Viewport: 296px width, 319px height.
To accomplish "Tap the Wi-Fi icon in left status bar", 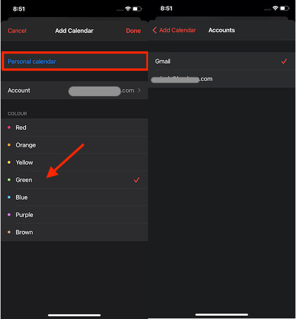I will pos(128,9).
